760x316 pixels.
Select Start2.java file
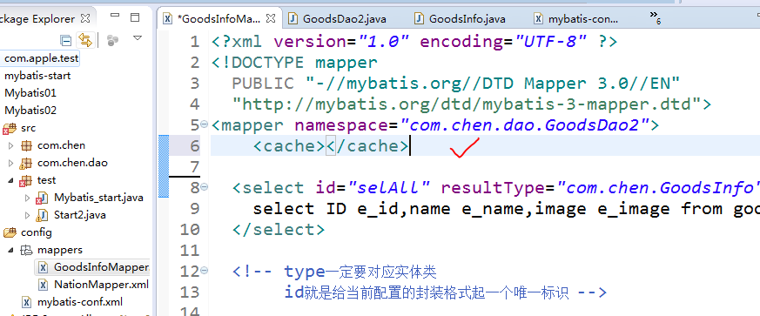click(80, 215)
